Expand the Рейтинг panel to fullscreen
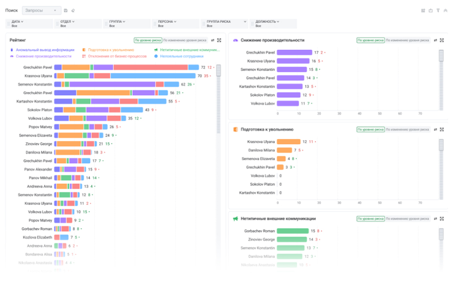The width and height of the screenshot is (455, 282). [x=219, y=40]
